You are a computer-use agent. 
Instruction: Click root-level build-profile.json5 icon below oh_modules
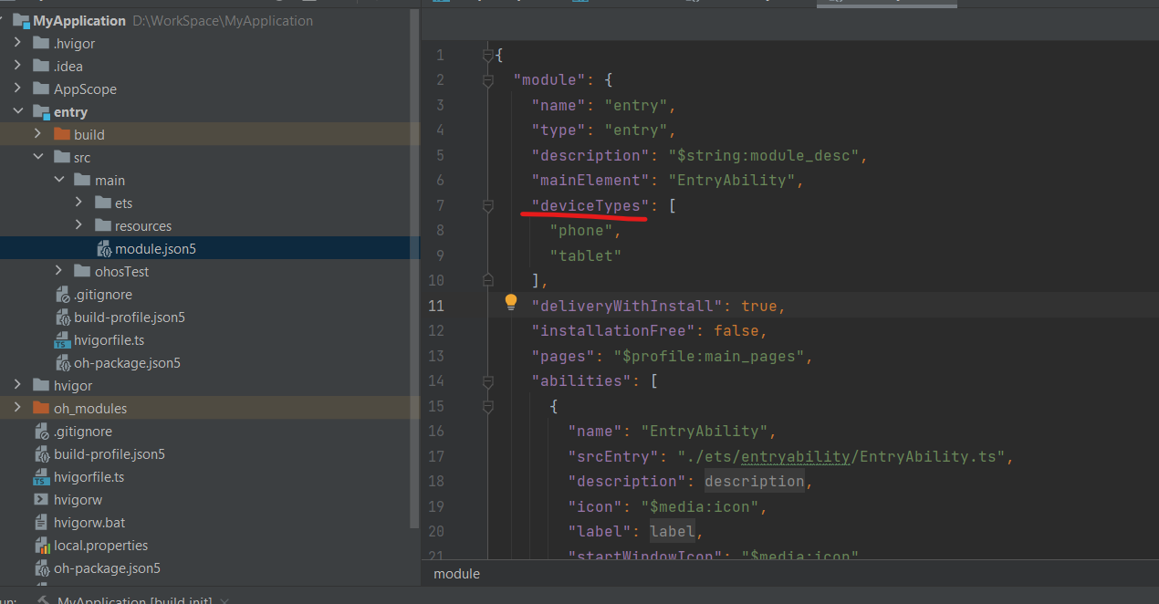(x=42, y=454)
